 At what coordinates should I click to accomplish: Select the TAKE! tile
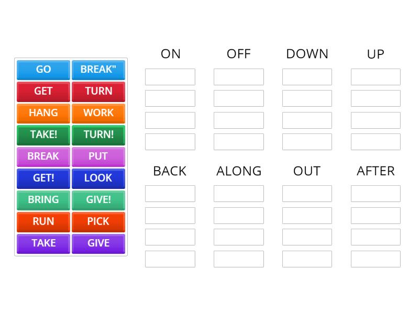pos(43,134)
